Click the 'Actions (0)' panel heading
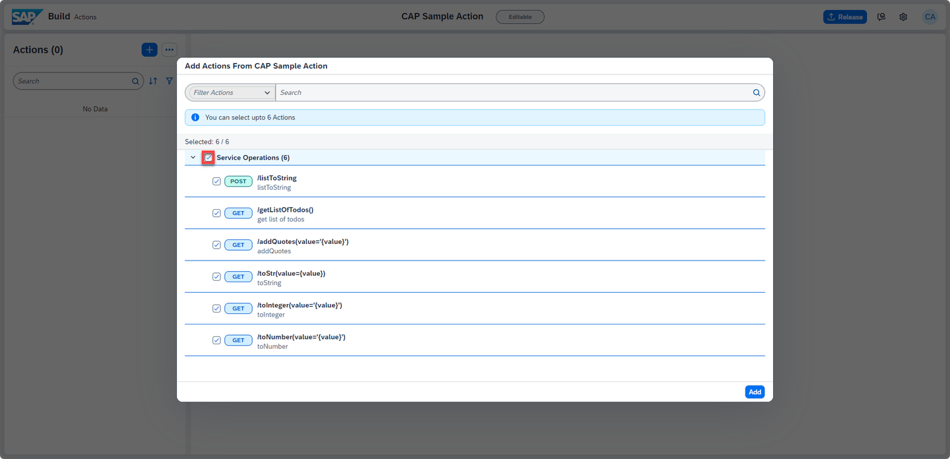This screenshot has width=950, height=459. (x=38, y=49)
